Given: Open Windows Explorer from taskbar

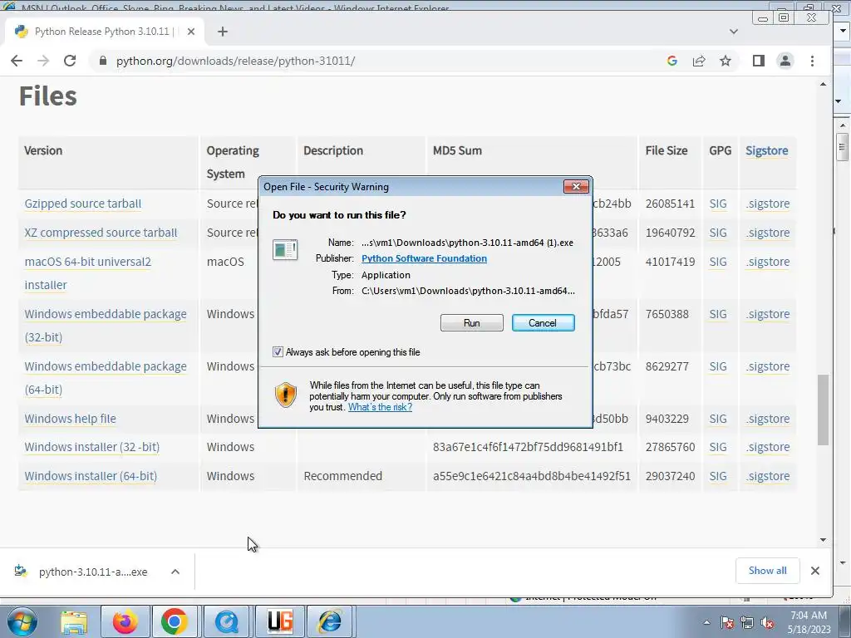Looking at the screenshot, I should [x=74, y=621].
